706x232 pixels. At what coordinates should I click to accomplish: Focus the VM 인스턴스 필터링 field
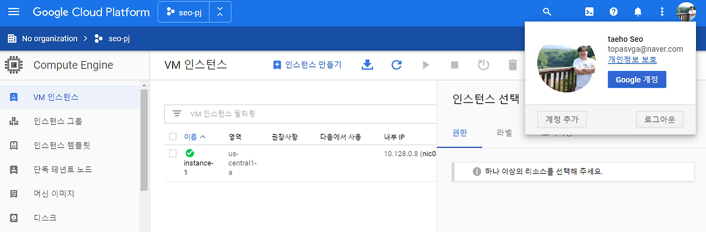[x=301, y=114]
